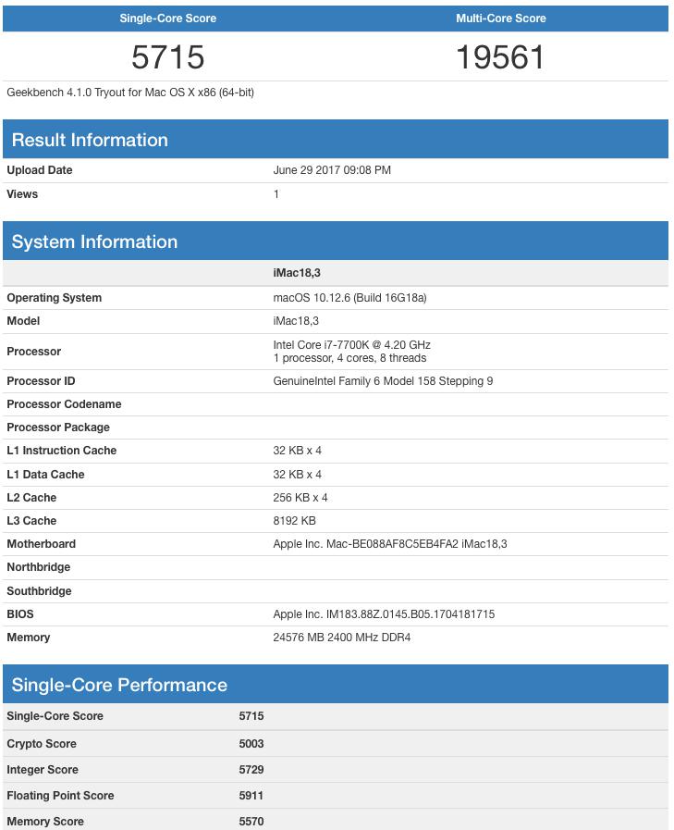Select the L1 Data Cache label
This screenshot has width=674, height=830.
(x=45, y=475)
